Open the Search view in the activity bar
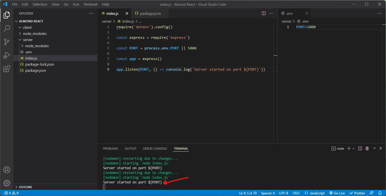386x196 pixels. tap(7, 28)
